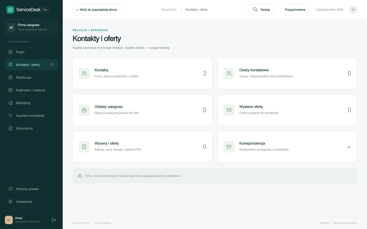Open Pulpit via its grid icon
This screenshot has height=229, width=367.
pos(10,52)
